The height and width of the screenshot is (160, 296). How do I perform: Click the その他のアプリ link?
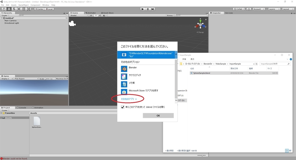(129, 99)
